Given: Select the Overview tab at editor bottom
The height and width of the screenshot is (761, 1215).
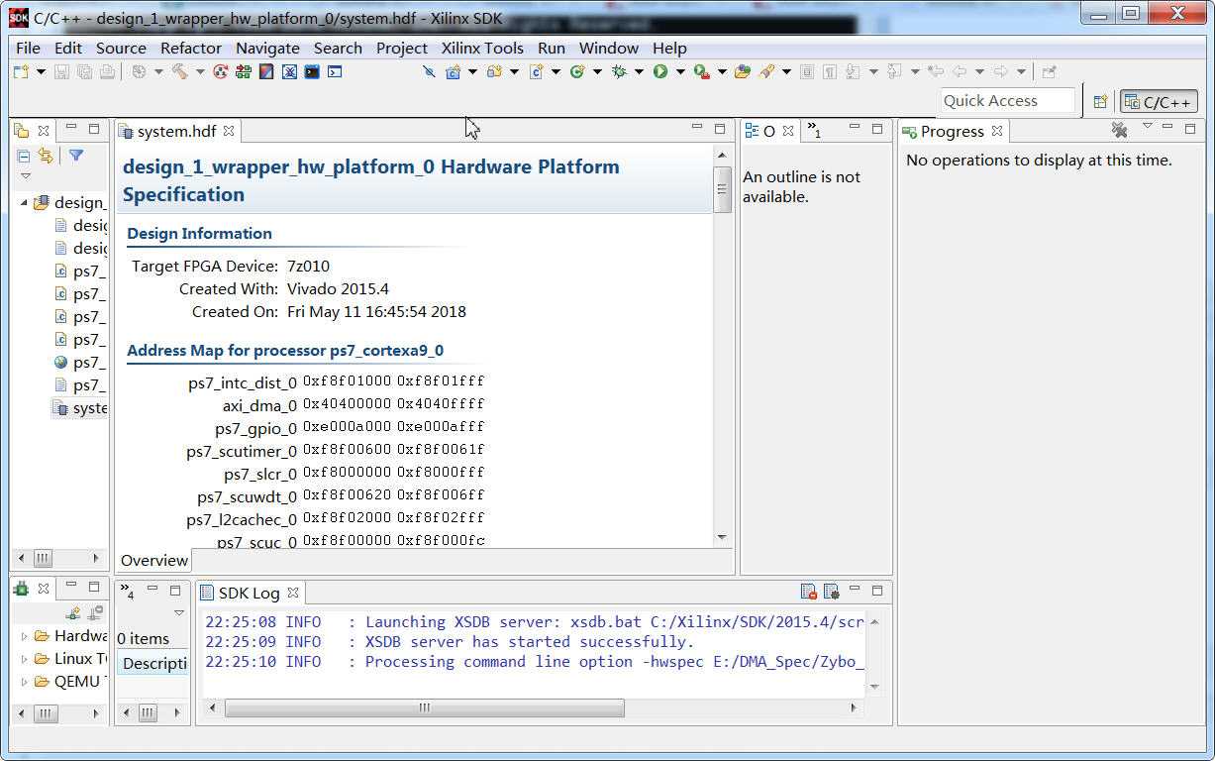Looking at the screenshot, I should tap(154, 561).
